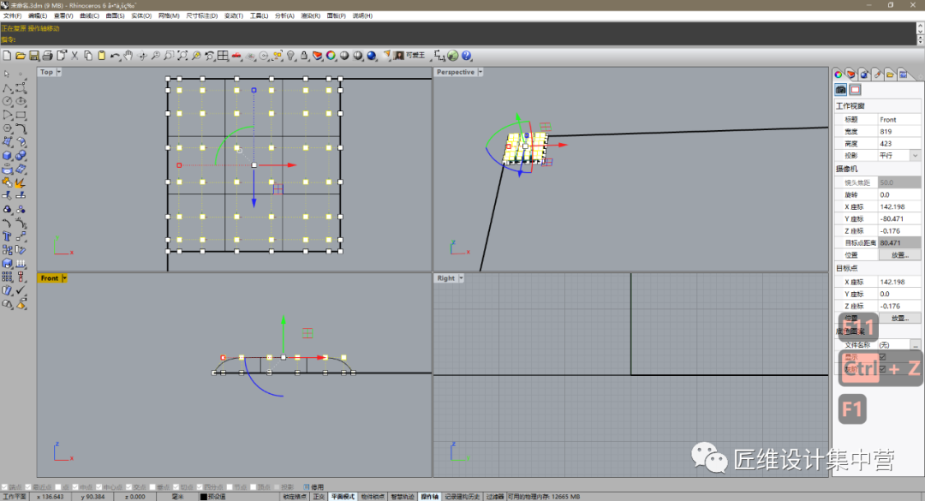Click the Print icon in toolbar

[47, 56]
